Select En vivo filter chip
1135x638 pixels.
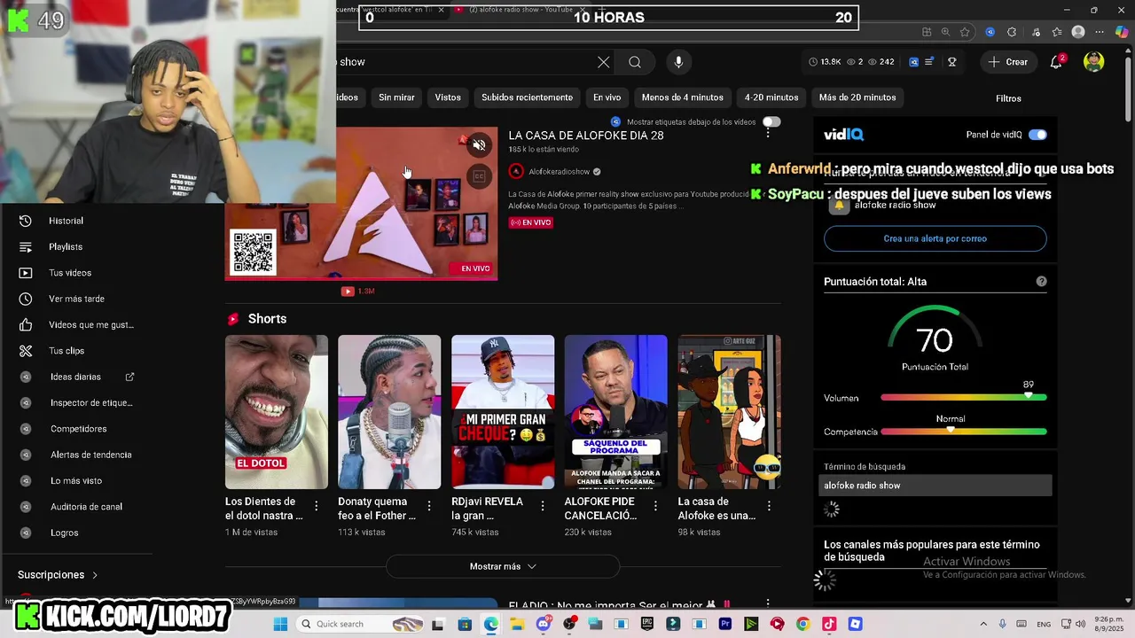pyautogui.click(x=607, y=97)
